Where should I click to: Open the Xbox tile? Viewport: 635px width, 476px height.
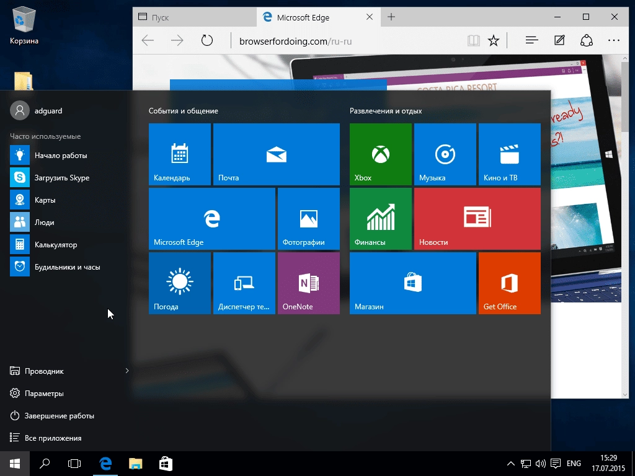click(x=381, y=154)
